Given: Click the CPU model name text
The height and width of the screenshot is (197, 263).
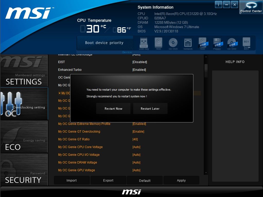Looking at the screenshot, I should tap(186, 14).
